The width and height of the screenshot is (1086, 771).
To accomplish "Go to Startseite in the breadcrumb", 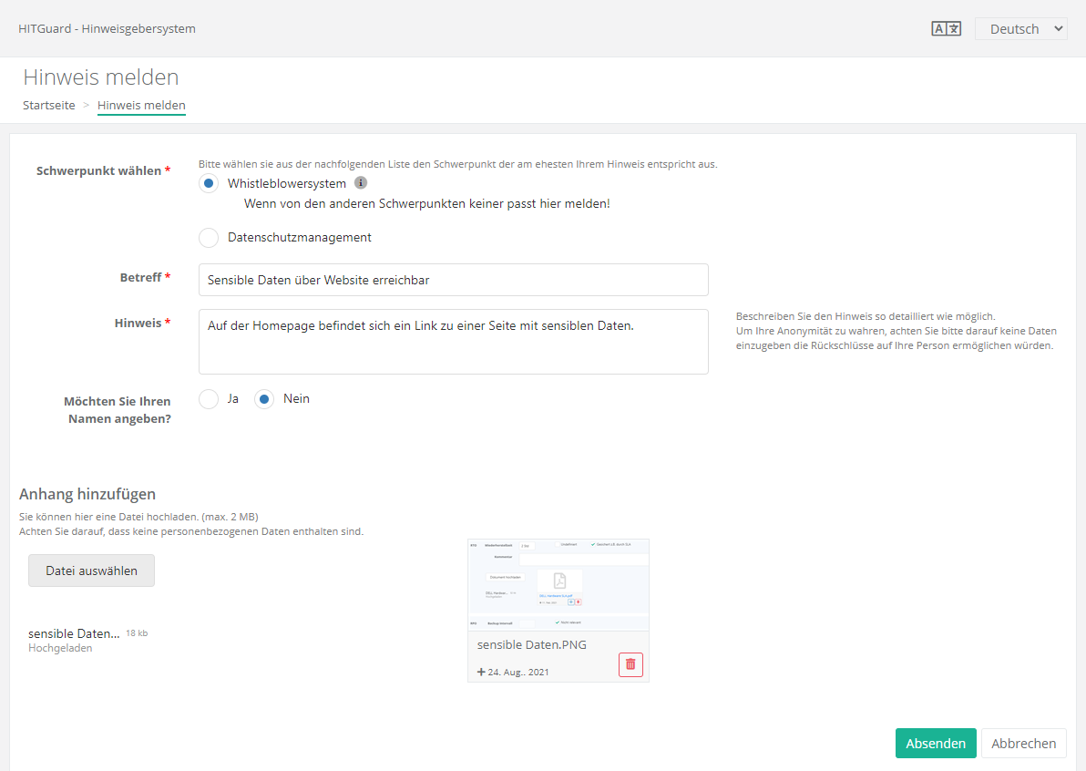I will (49, 106).
